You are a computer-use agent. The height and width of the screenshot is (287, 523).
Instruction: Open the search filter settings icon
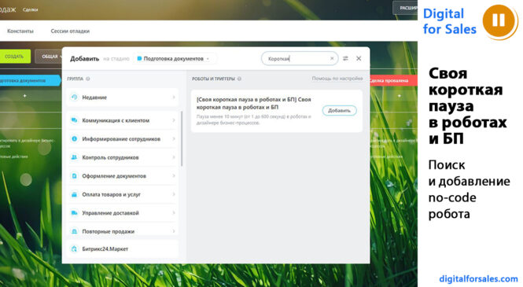click(x=345, y=59)
